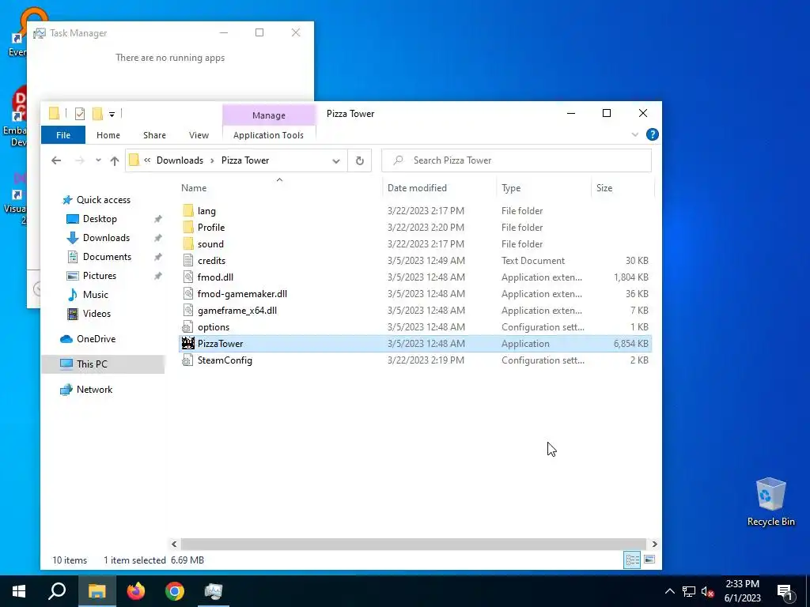This screenshot has width=810, height=607.
Task: Select This PC in navigation pane
Action: pyautogui.click(x=102, y=364)
